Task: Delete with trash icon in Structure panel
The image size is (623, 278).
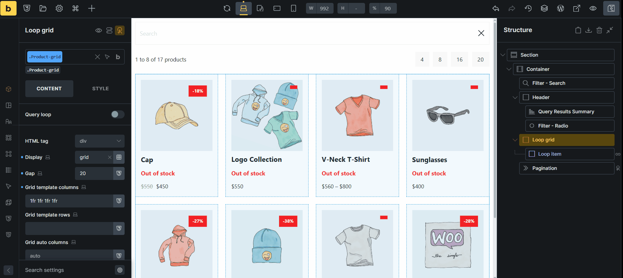Action: tap(599, 30)
